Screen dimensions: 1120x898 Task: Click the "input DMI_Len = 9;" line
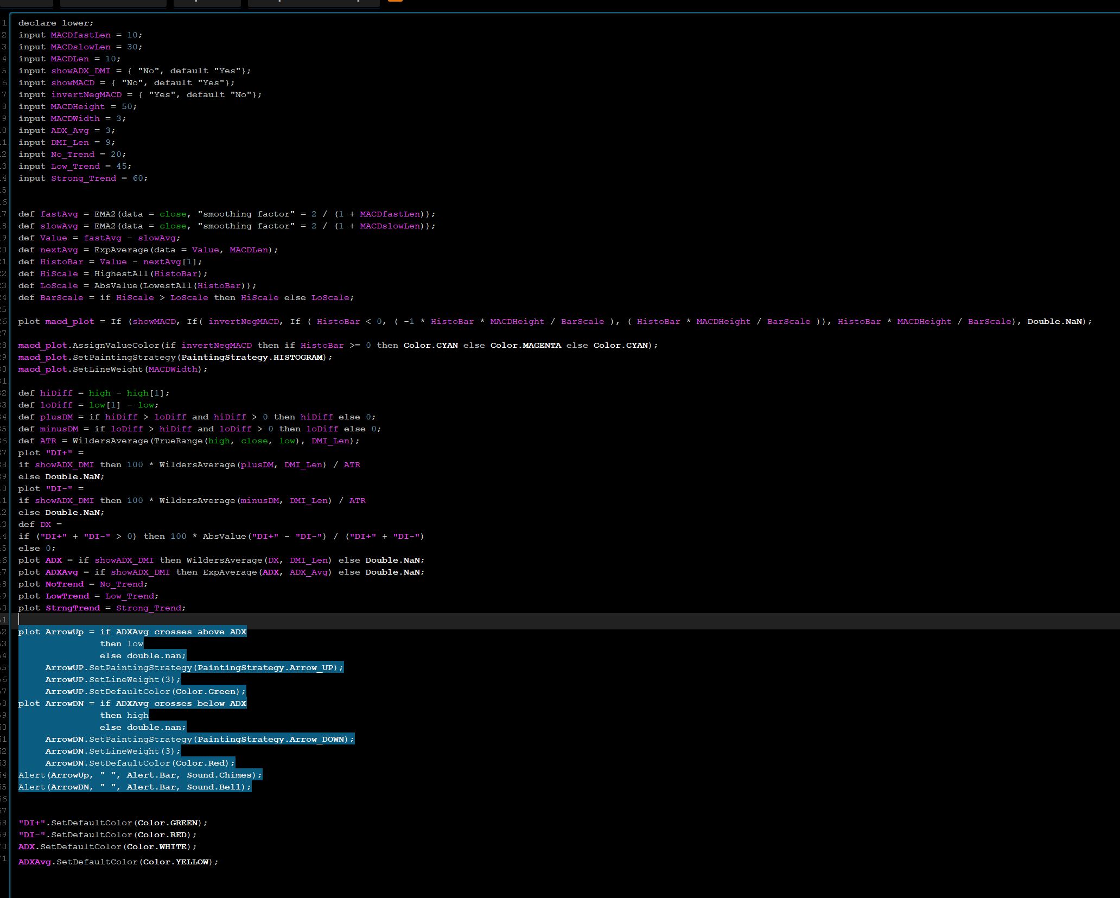coord(67,142)
